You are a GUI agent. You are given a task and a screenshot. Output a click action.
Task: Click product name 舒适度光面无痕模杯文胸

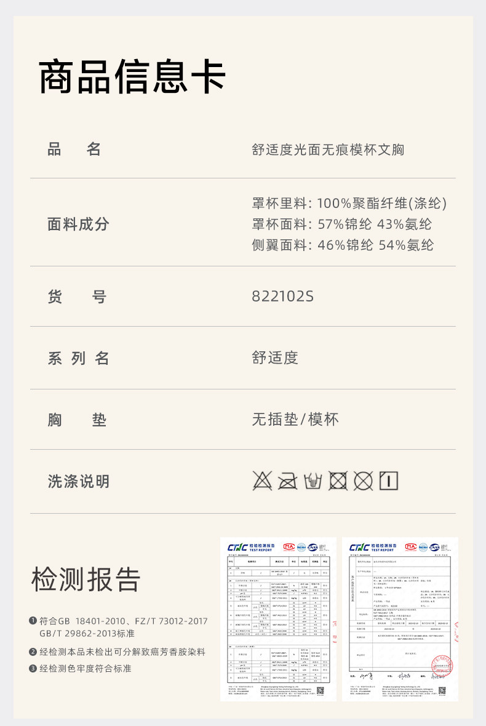click(328, 149)
